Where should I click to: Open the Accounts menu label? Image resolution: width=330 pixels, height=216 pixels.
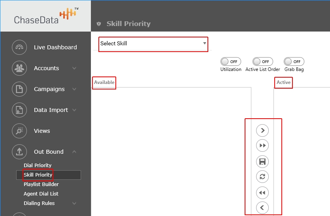coord(46,68)
